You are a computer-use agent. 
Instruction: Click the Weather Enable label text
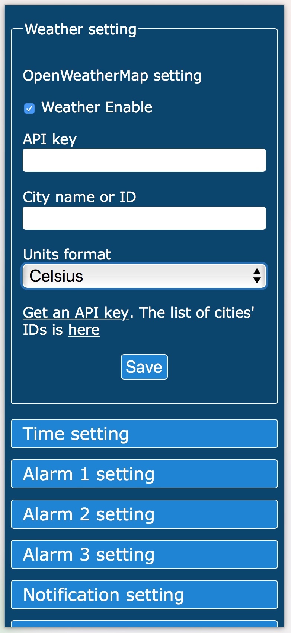(x=97, y=107)
